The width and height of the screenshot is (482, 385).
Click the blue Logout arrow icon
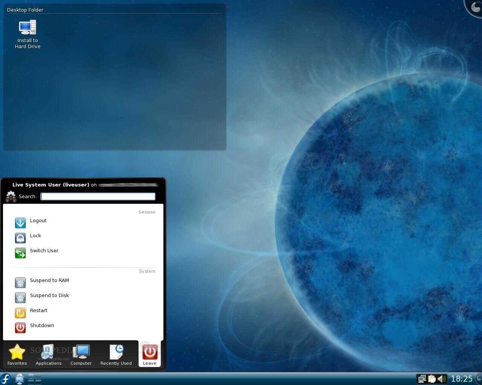[x=20, y=223]
